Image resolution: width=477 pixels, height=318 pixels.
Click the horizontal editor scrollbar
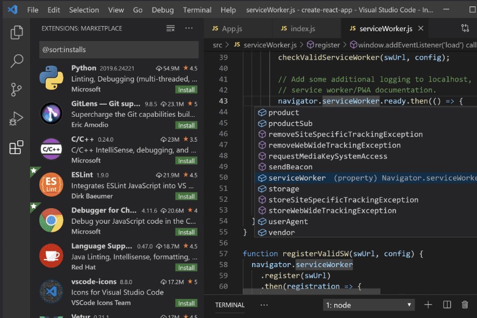[x=312, y=291]
